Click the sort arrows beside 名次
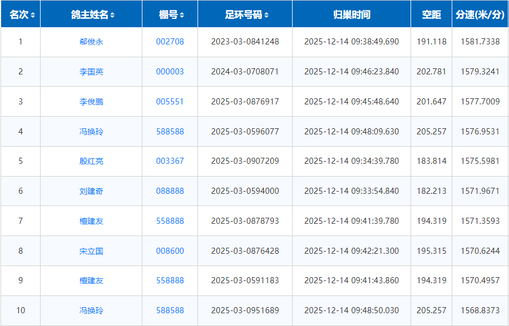Screen dimensions: 509x326 (33, 15)
